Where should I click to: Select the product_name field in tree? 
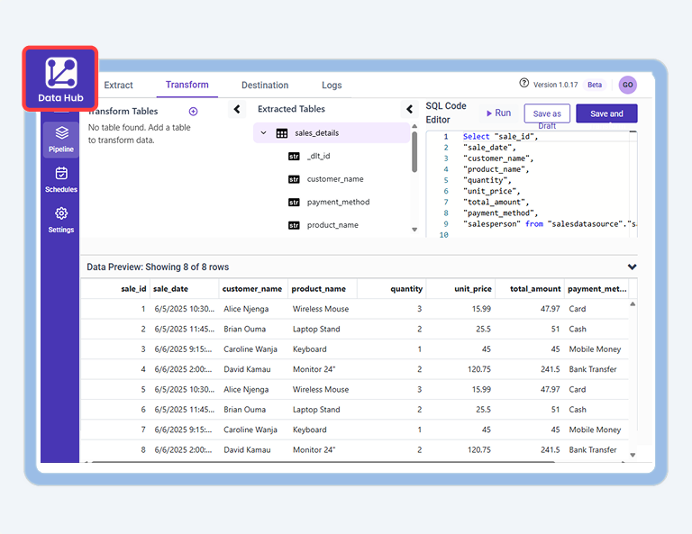point(332,225)
